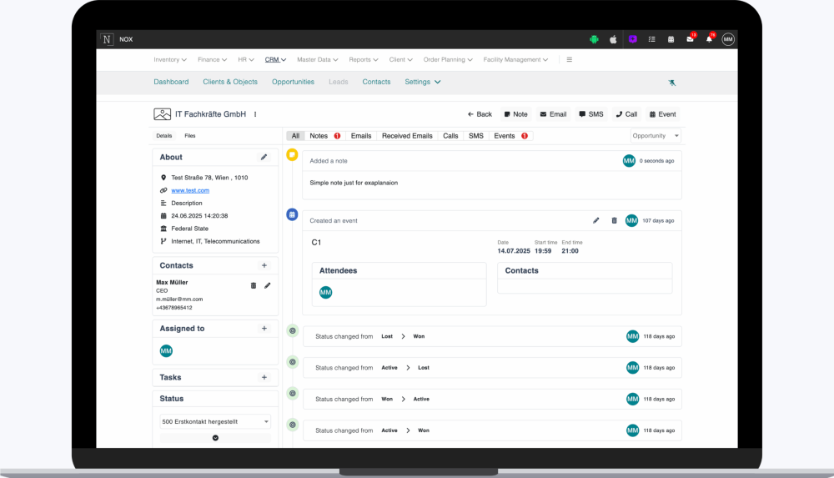Delete contact Max Müller using trash icon
Screen dimensions: 834x478
[254, 285]
